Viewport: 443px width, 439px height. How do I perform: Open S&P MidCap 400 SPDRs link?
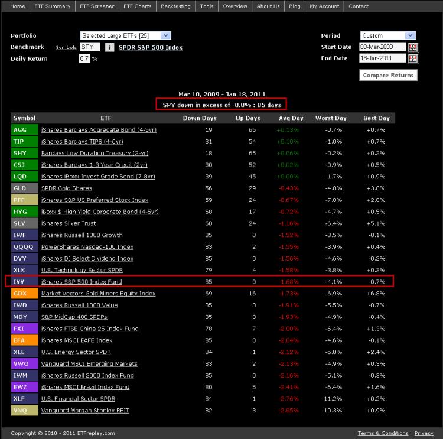pos(74,317)
